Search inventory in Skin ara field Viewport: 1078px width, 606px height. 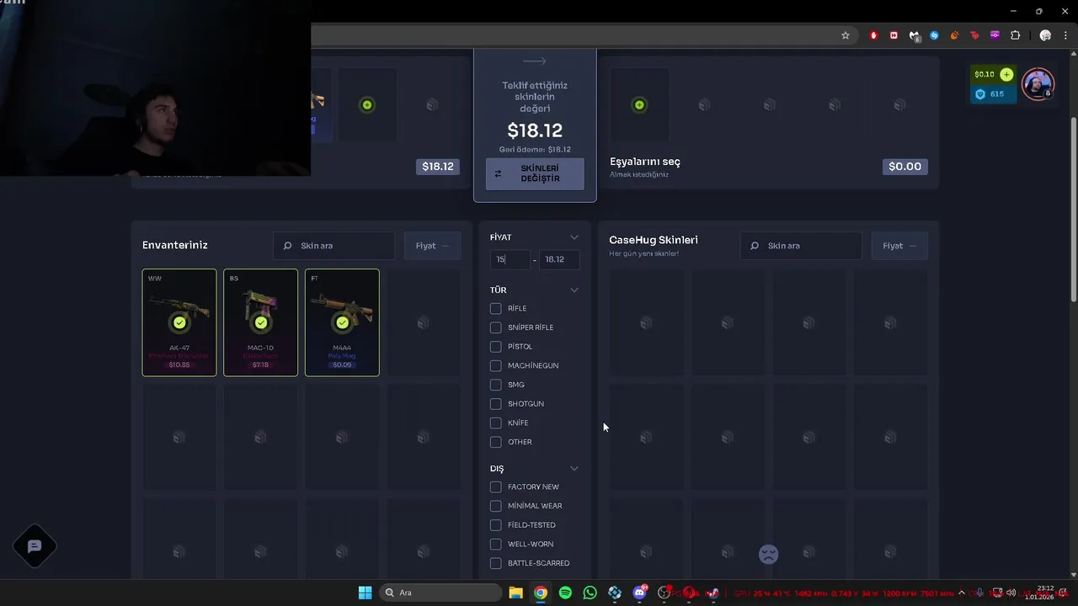click(x=334, y=246)
